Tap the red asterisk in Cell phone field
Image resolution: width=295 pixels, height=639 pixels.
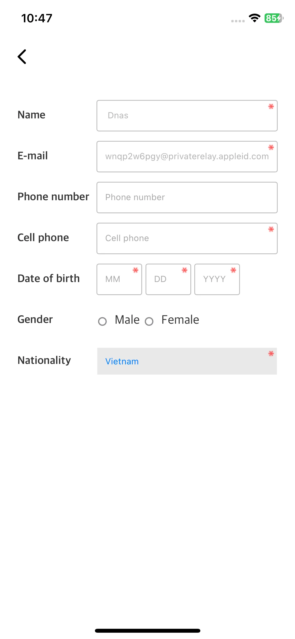coord(271,229)
